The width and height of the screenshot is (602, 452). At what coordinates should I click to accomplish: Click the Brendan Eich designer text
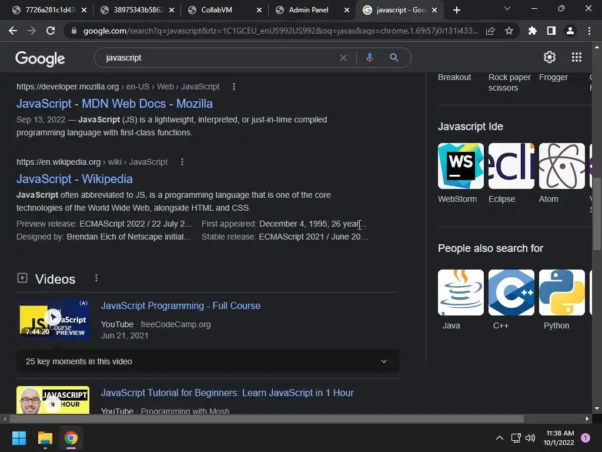pos(129,237)
